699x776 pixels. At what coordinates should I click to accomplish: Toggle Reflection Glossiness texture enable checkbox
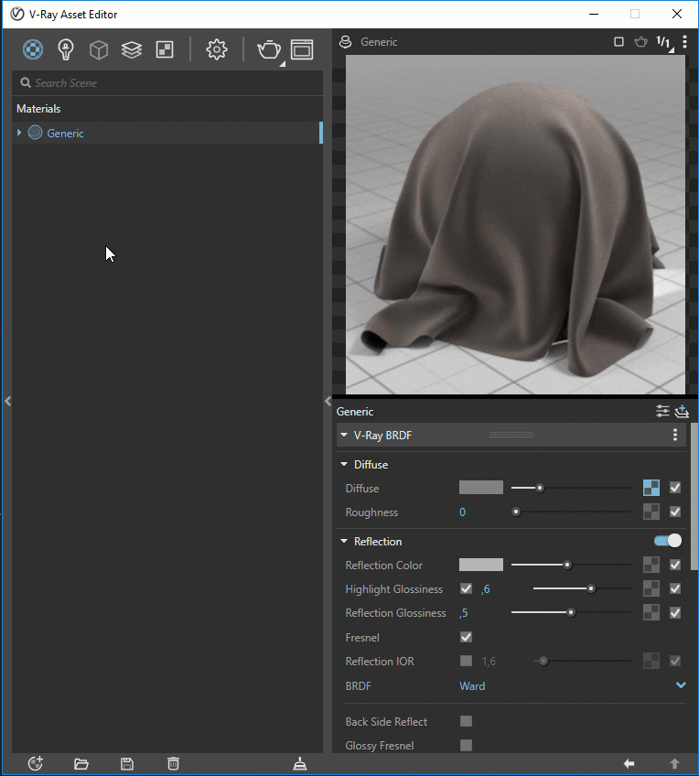click(x=675, y=613)
